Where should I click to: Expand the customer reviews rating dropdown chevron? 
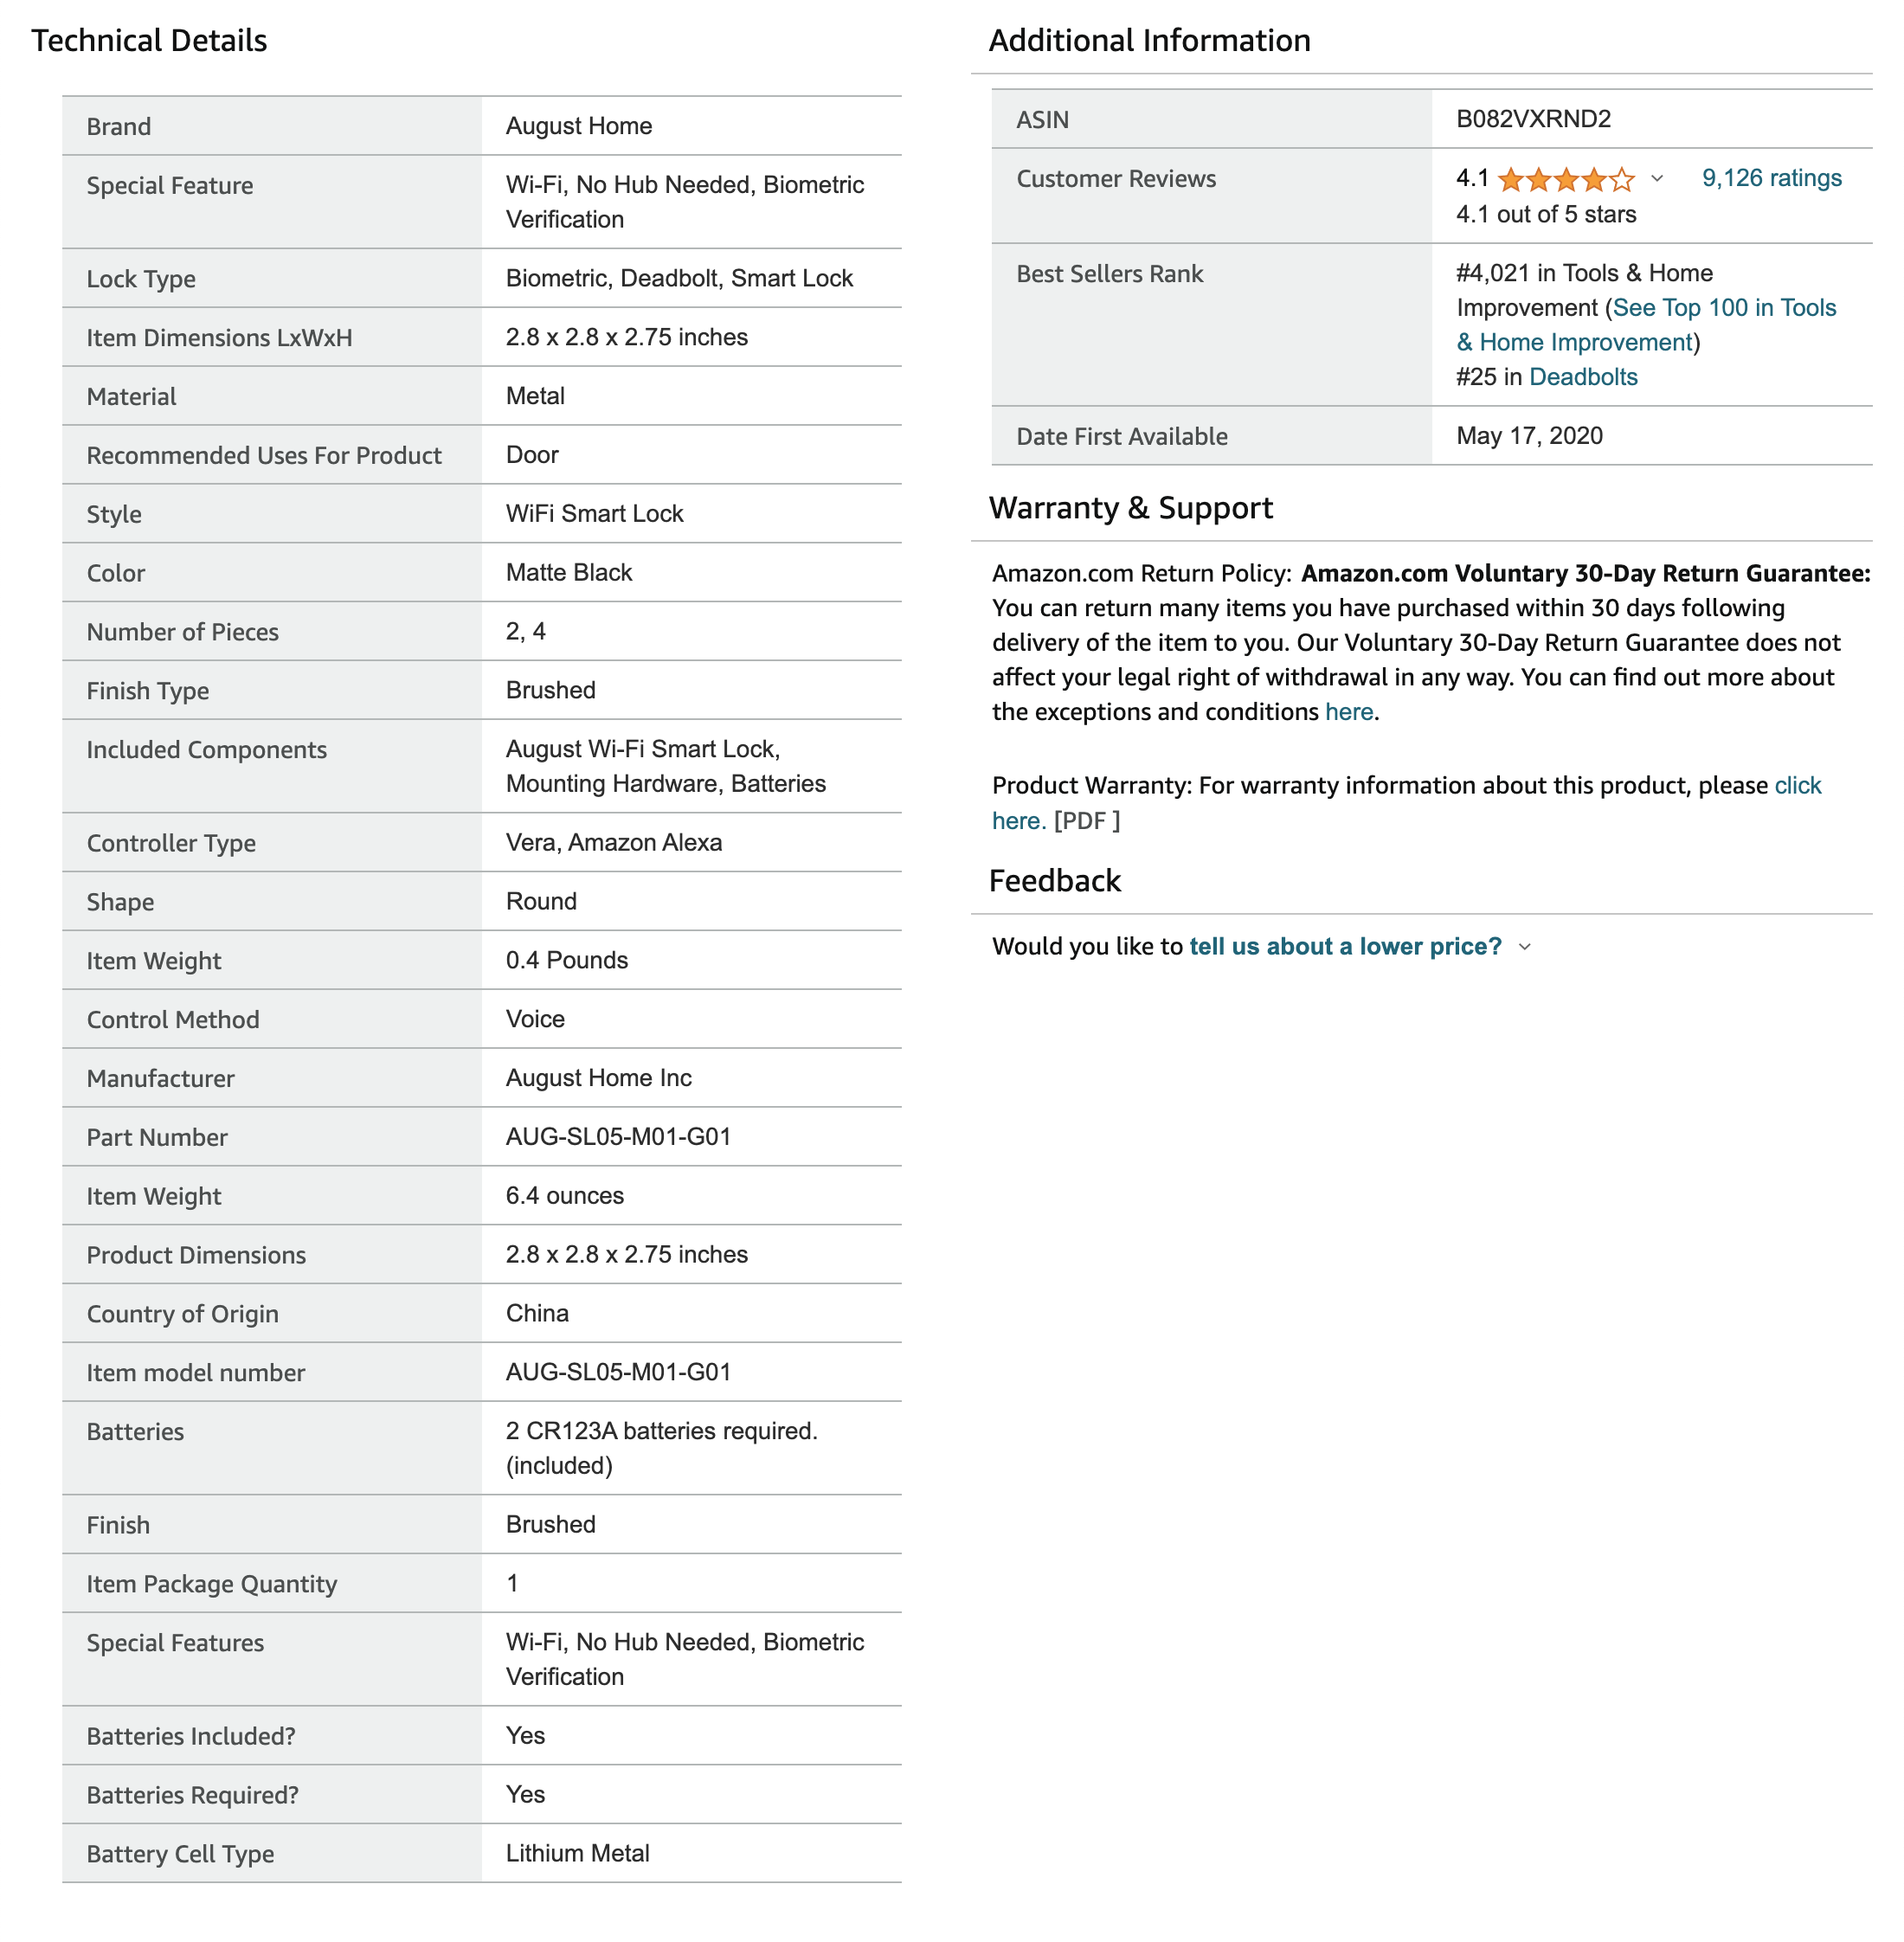coord(1659,181)
